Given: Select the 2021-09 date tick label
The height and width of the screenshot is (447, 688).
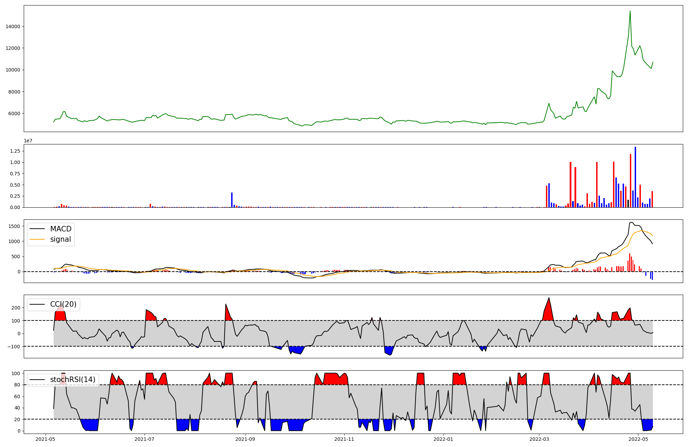Looking at the screenshot, I should coord(245,439).
